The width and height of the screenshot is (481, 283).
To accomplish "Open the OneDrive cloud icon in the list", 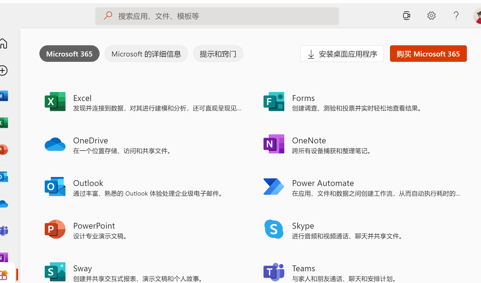I will point(55,144).
